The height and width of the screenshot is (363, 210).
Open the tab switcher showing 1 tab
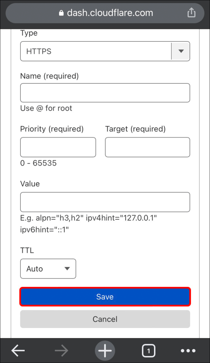149,351
